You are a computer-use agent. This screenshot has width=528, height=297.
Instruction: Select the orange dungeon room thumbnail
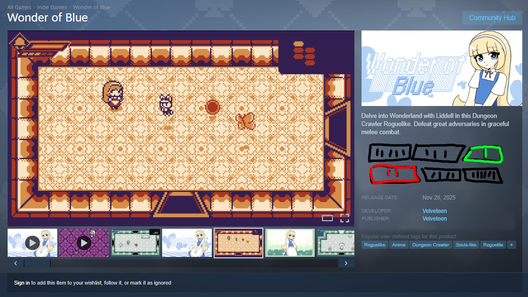click(238, 243)
